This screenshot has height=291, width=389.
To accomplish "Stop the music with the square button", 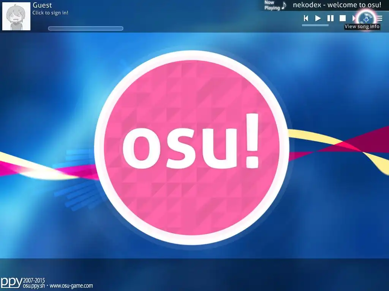I will point(343,18).
